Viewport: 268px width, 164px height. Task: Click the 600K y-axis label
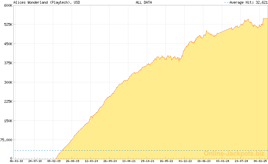(x=7, y=5)
